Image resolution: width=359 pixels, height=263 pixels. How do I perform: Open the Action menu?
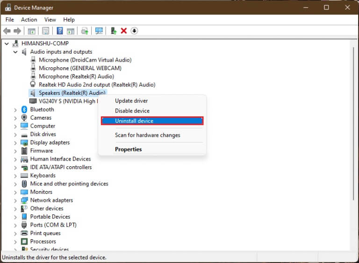click(x=29, y=20)
